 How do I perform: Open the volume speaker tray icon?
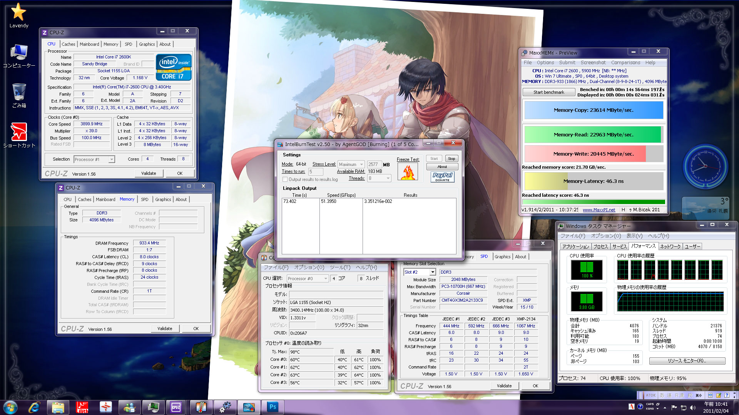pos(693,407)
